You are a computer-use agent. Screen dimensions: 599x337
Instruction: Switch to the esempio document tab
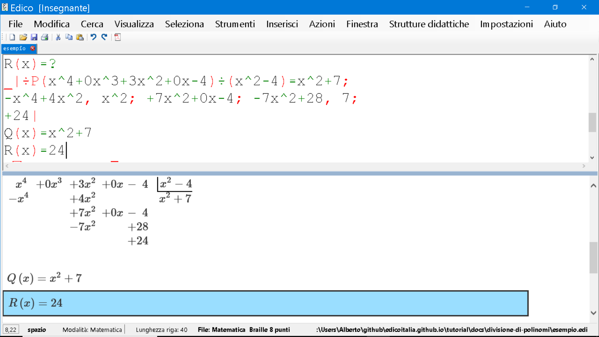(x=15, y=48)
